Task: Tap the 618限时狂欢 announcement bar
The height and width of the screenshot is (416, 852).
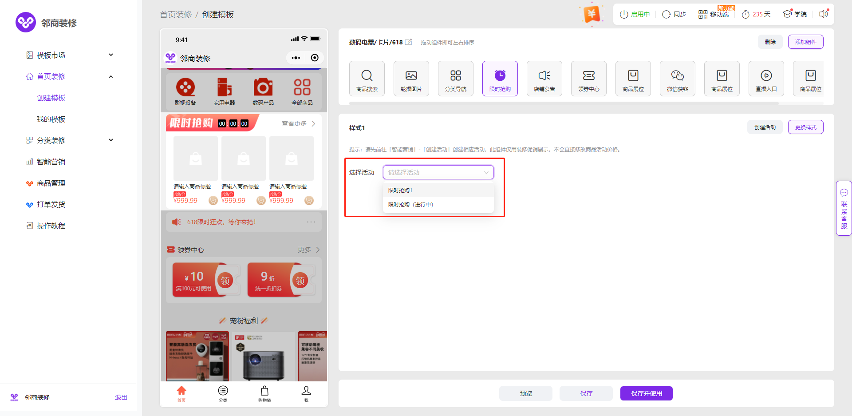Action: 244,222
